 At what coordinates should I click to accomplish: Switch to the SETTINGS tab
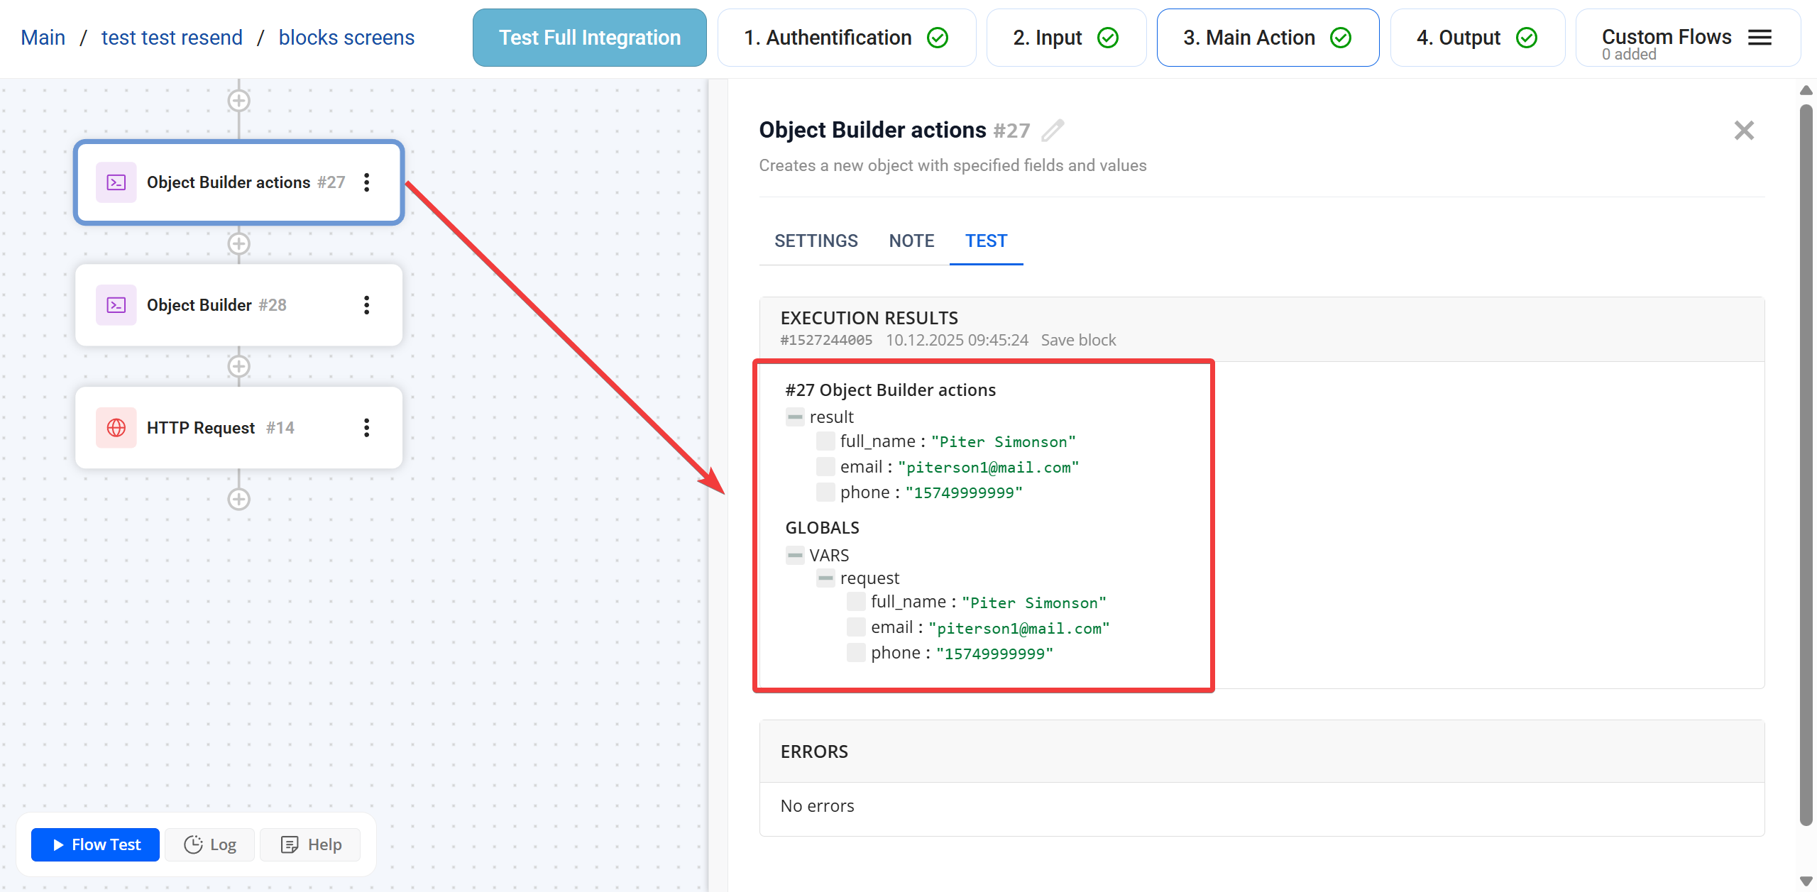pos(816,241)
